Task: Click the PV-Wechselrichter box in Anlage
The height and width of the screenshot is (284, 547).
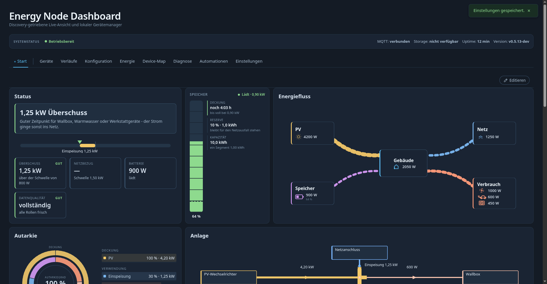Action: (x=229, y=277)
